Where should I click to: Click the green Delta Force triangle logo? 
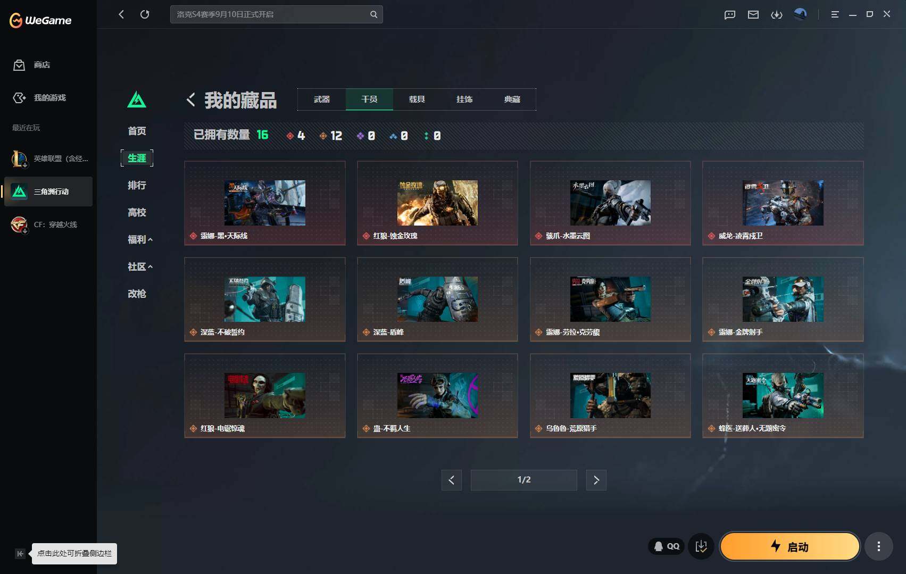(137, 99)
